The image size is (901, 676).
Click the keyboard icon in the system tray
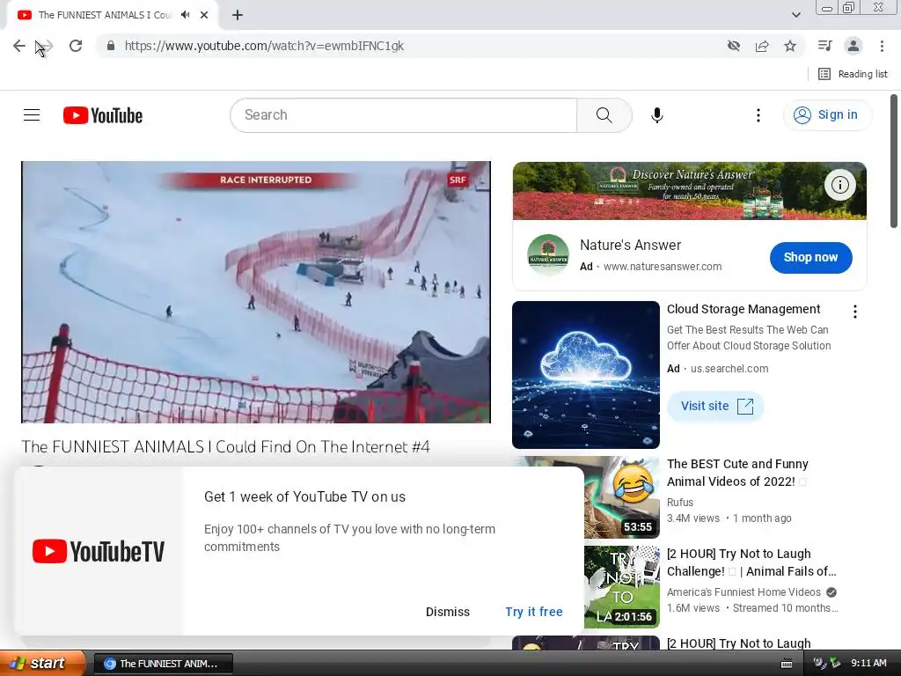click(x=787, y=664)
